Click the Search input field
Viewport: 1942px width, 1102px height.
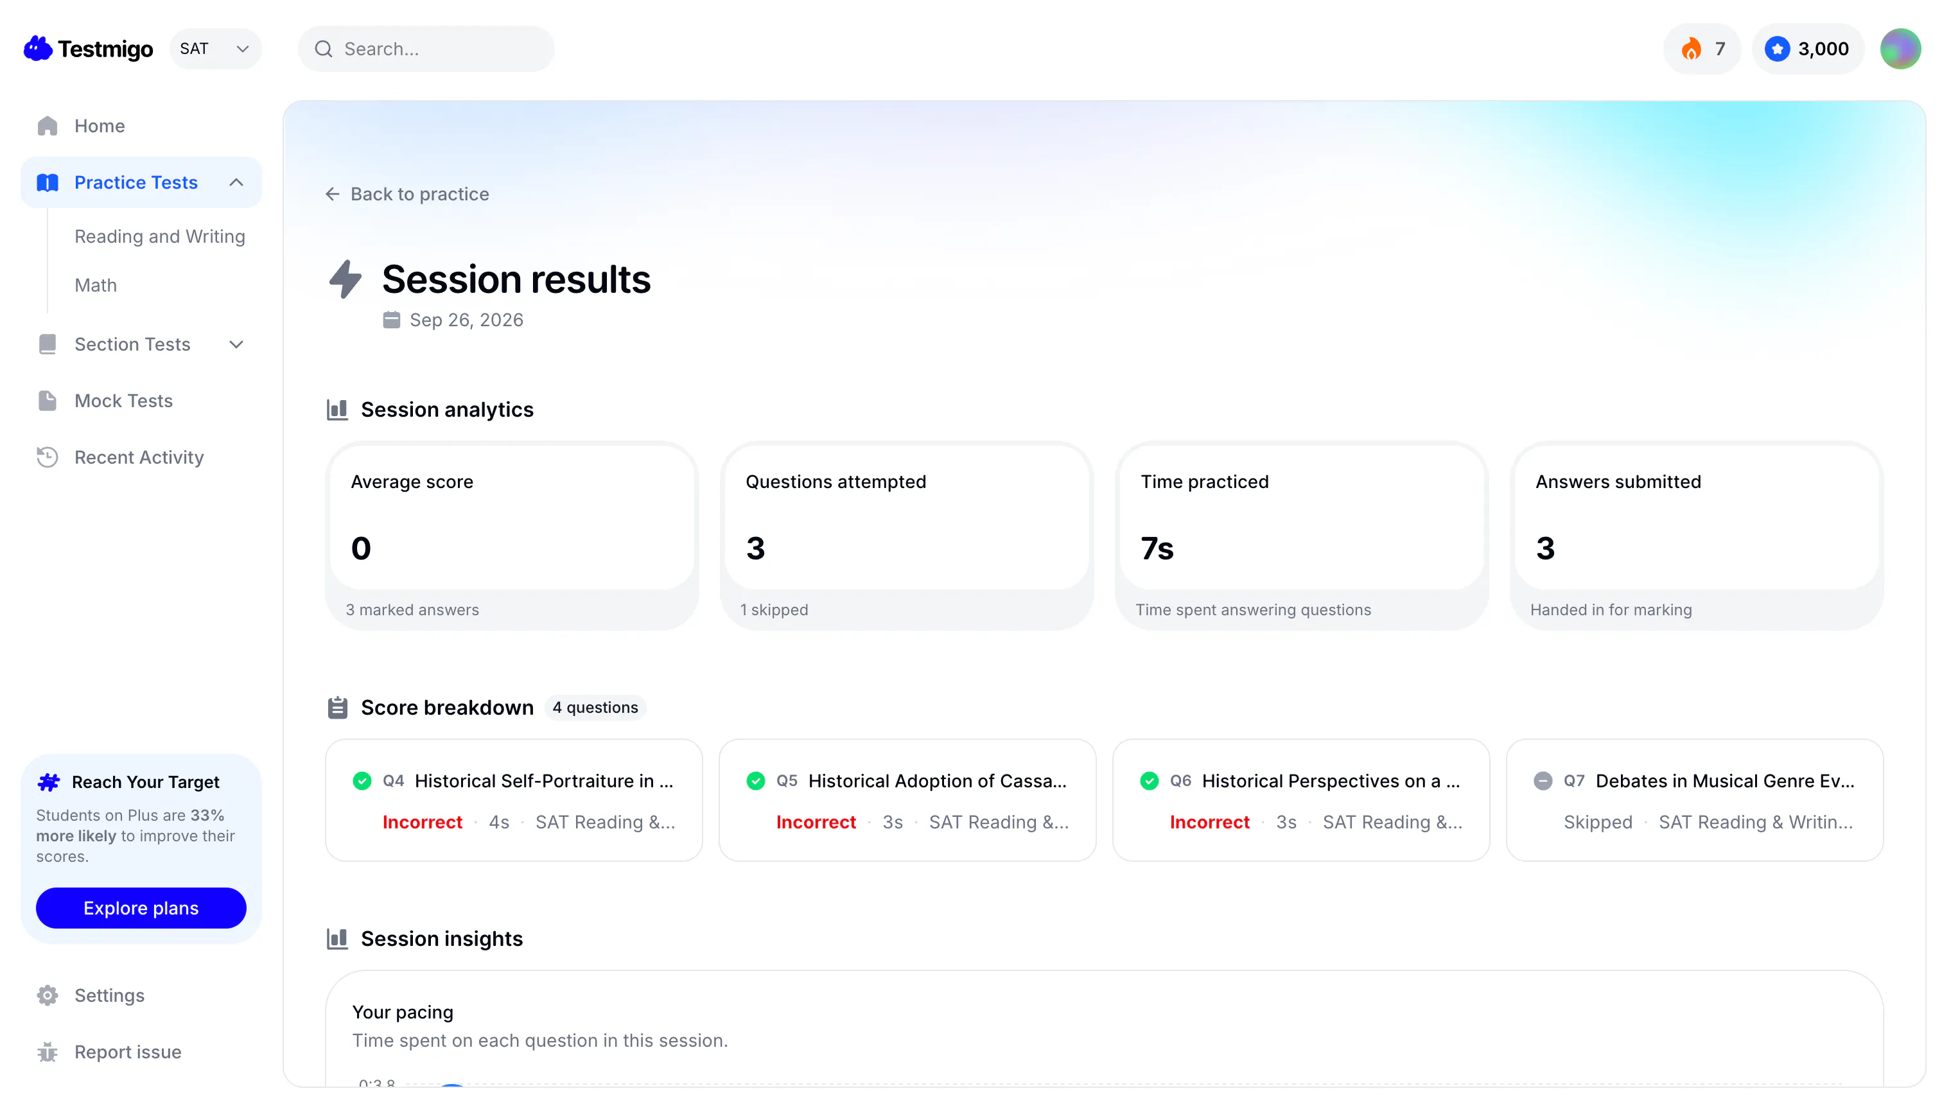tap(426, 48)
